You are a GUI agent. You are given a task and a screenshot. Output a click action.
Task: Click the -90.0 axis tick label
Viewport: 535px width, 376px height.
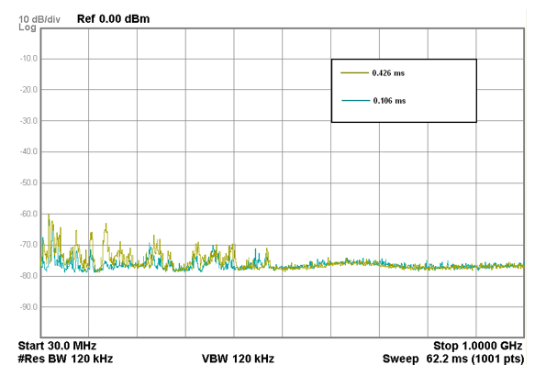28,307
